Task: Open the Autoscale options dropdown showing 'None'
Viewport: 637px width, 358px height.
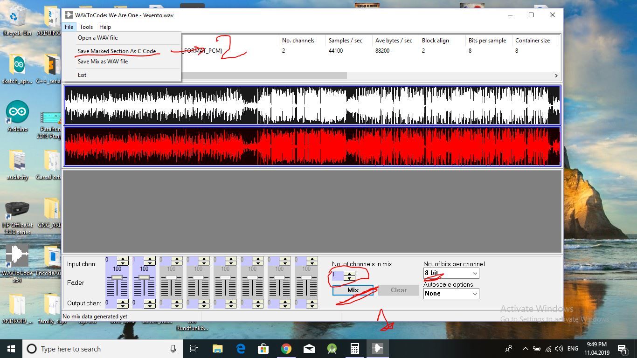Action: click(x=474, y=294)
